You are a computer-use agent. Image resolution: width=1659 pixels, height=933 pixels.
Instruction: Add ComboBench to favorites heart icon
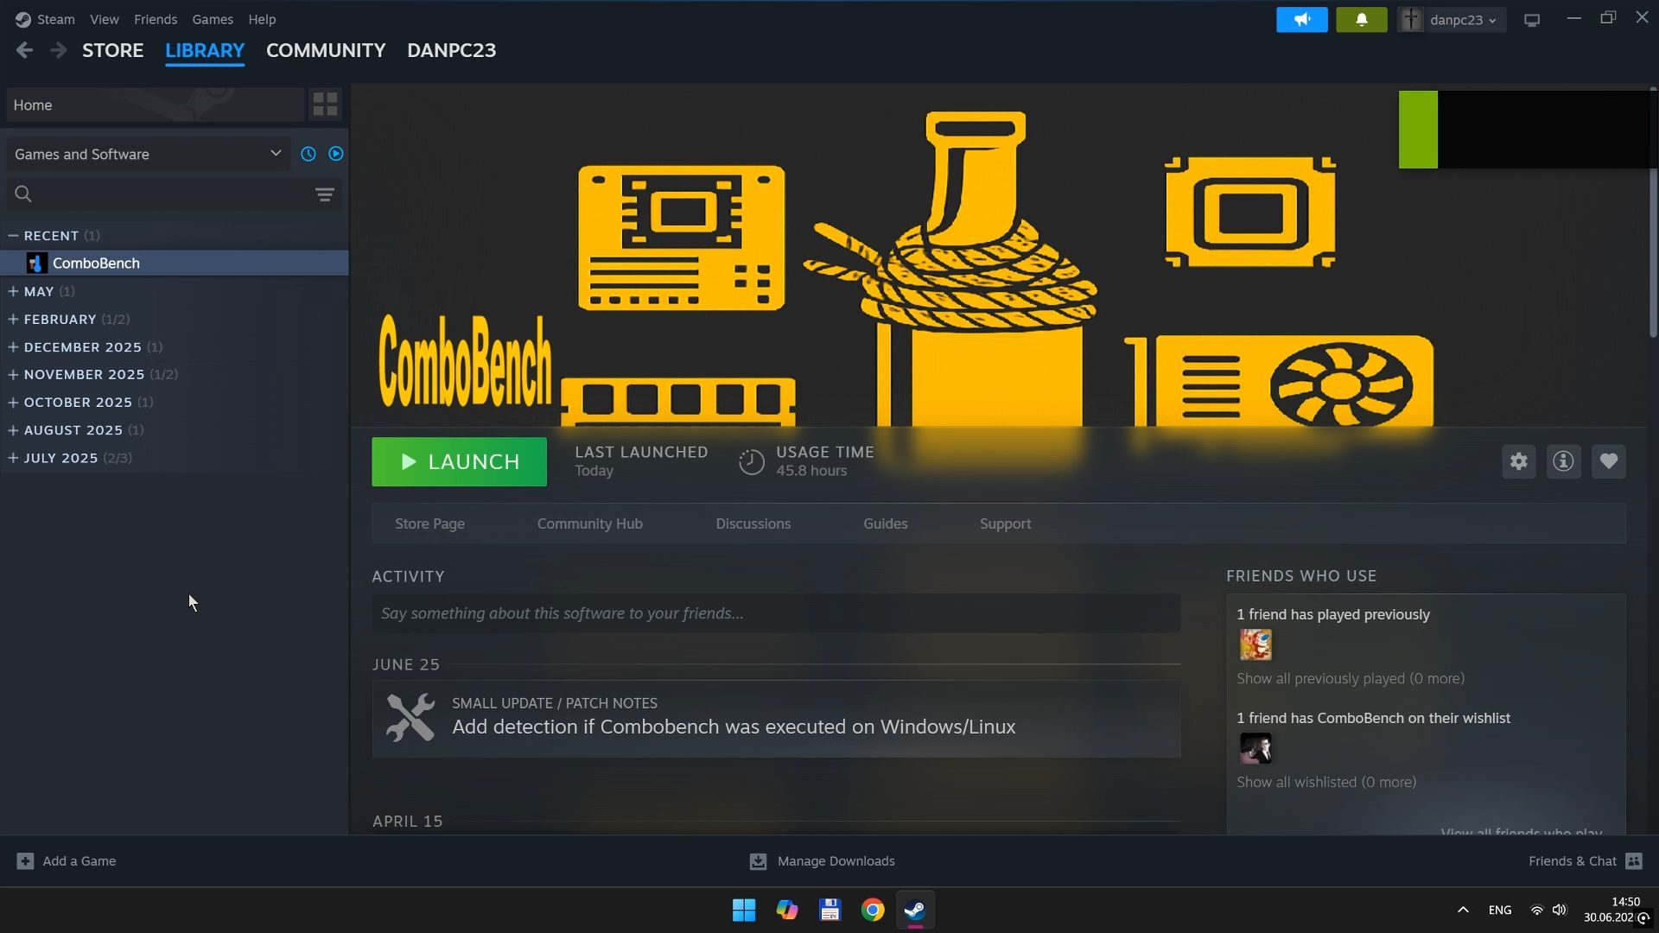1608,461
